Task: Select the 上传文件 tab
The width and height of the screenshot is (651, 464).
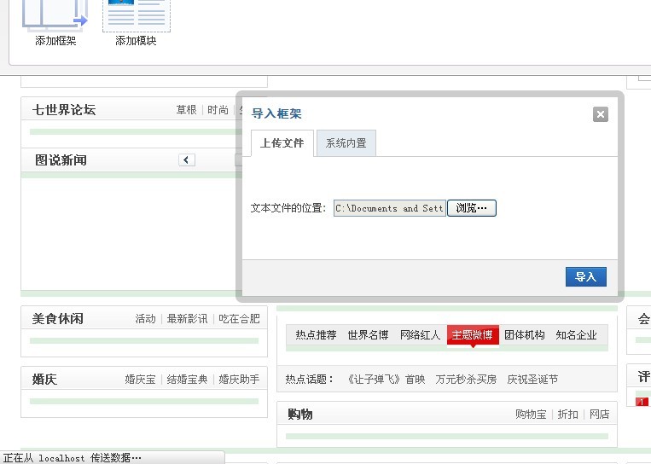Action: click(282, 143)
